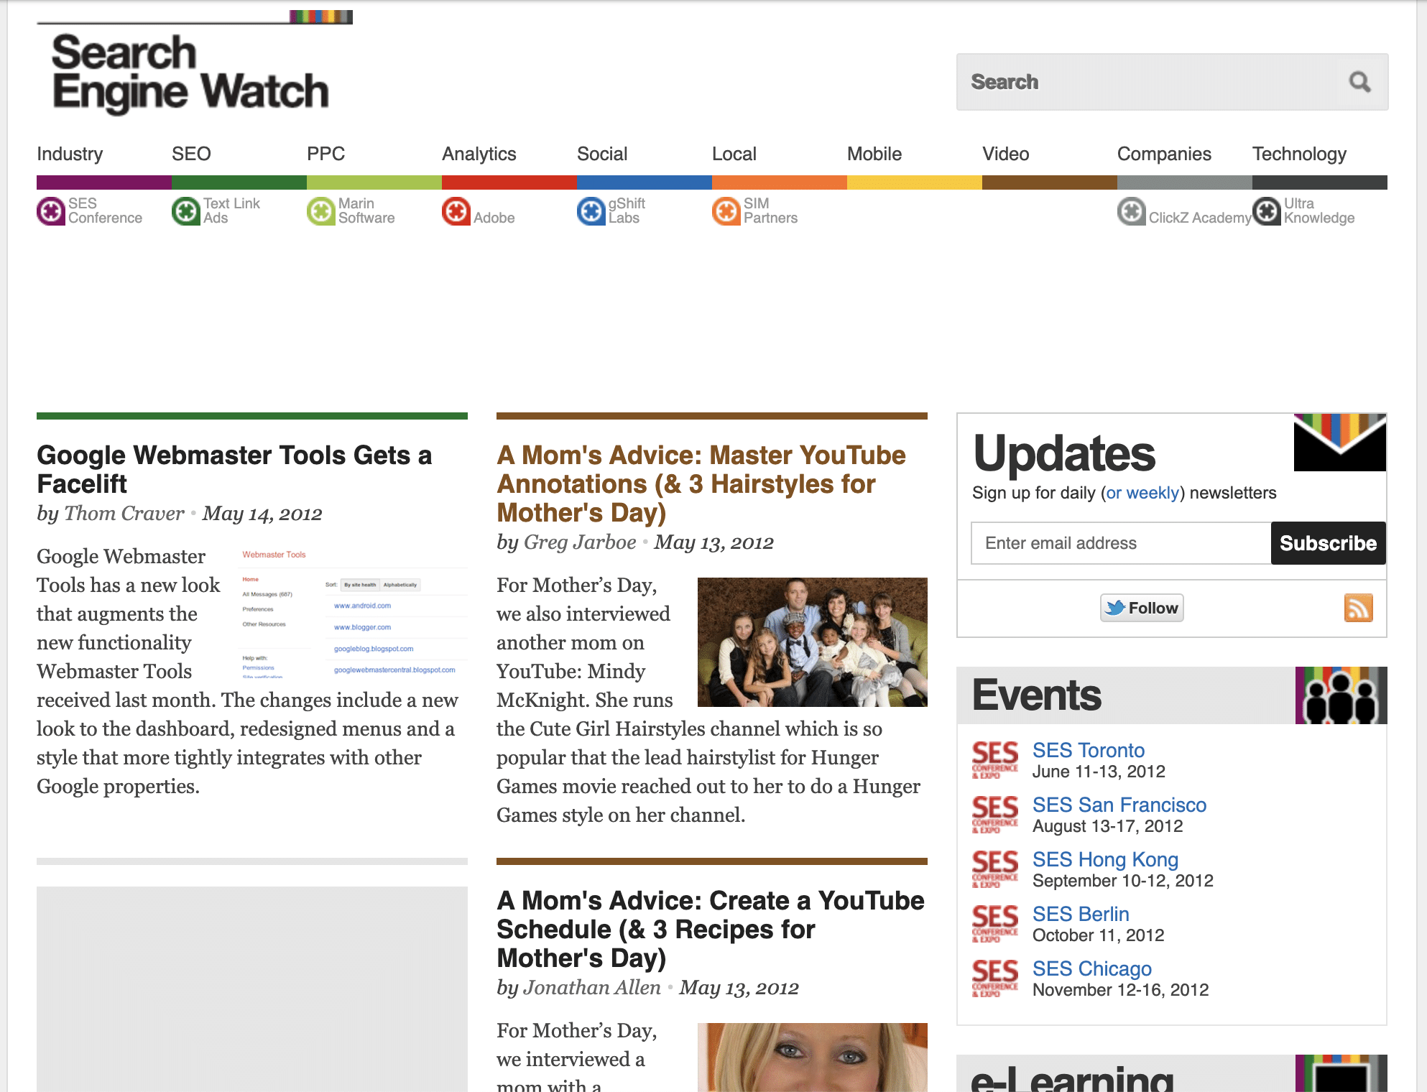Screen dimensions: 1427x1092
Task: Click the Adobe sponsor text
Action: (494, 218)
